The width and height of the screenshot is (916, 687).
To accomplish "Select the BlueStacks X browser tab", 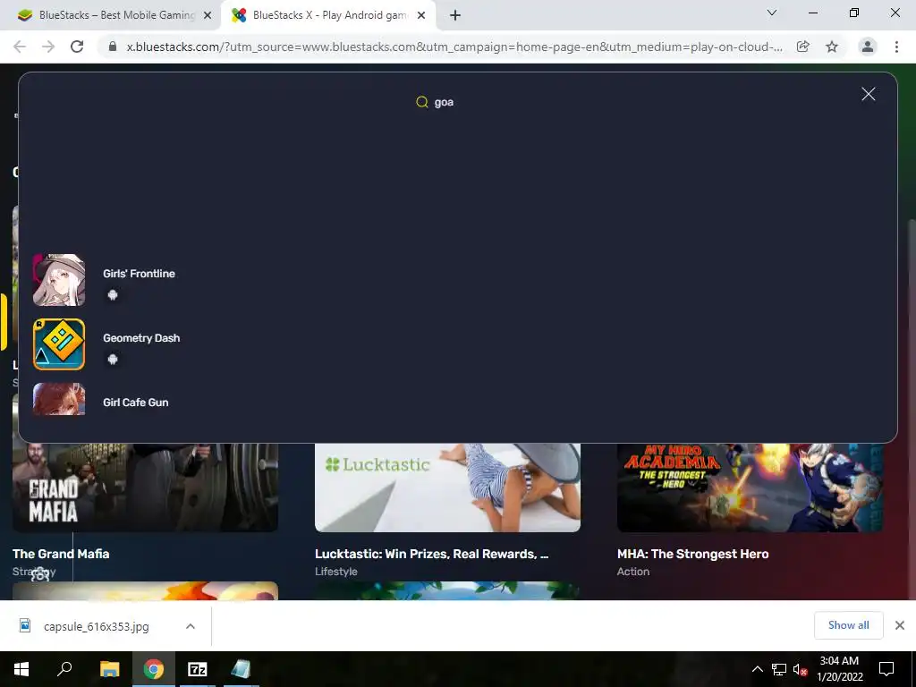I will pyautogui.click(x=327, y=15).
